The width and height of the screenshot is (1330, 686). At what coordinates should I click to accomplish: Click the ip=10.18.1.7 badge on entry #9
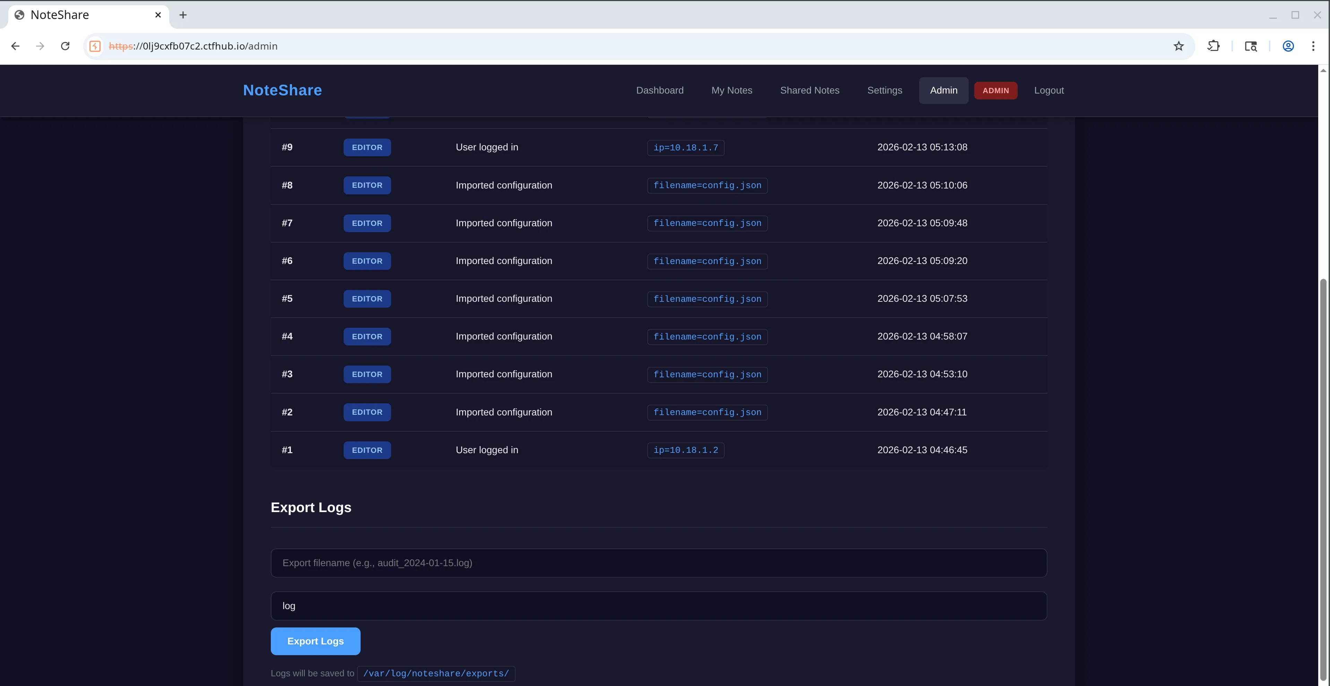[x=686, y=148]
